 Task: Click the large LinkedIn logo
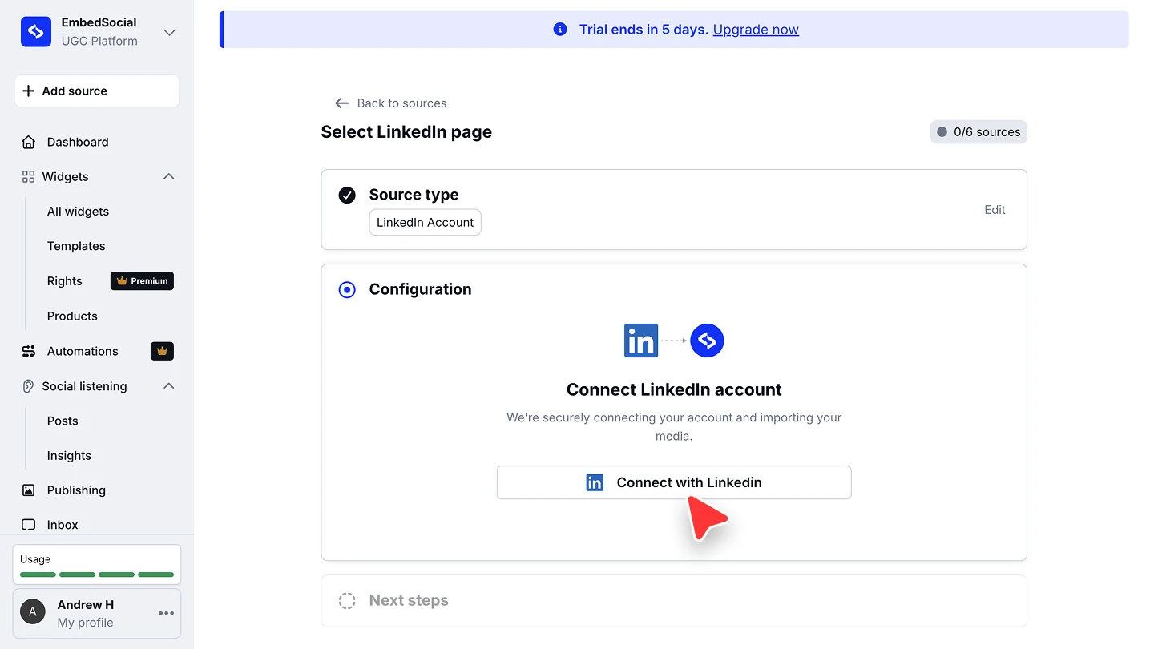641,341
